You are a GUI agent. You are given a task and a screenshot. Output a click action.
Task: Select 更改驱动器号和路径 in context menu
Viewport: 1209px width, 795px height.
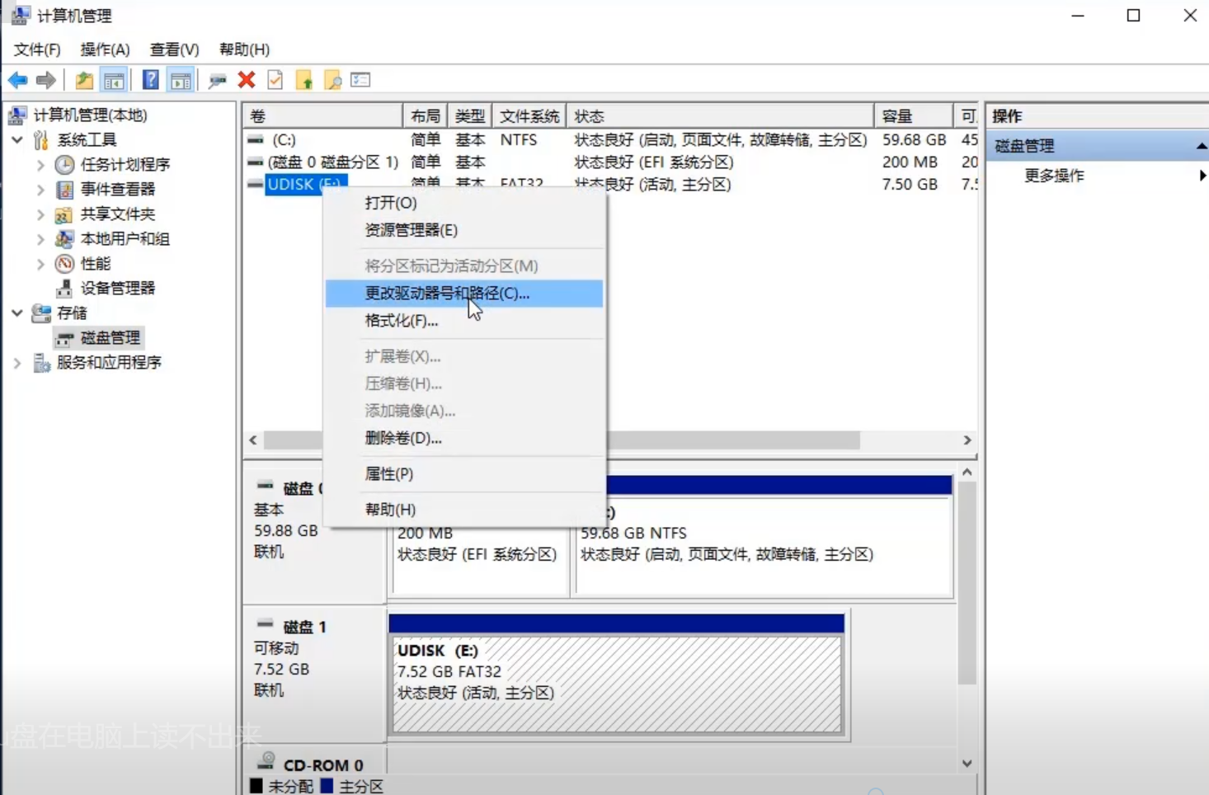pyautogui.click(x=447, y=294)
